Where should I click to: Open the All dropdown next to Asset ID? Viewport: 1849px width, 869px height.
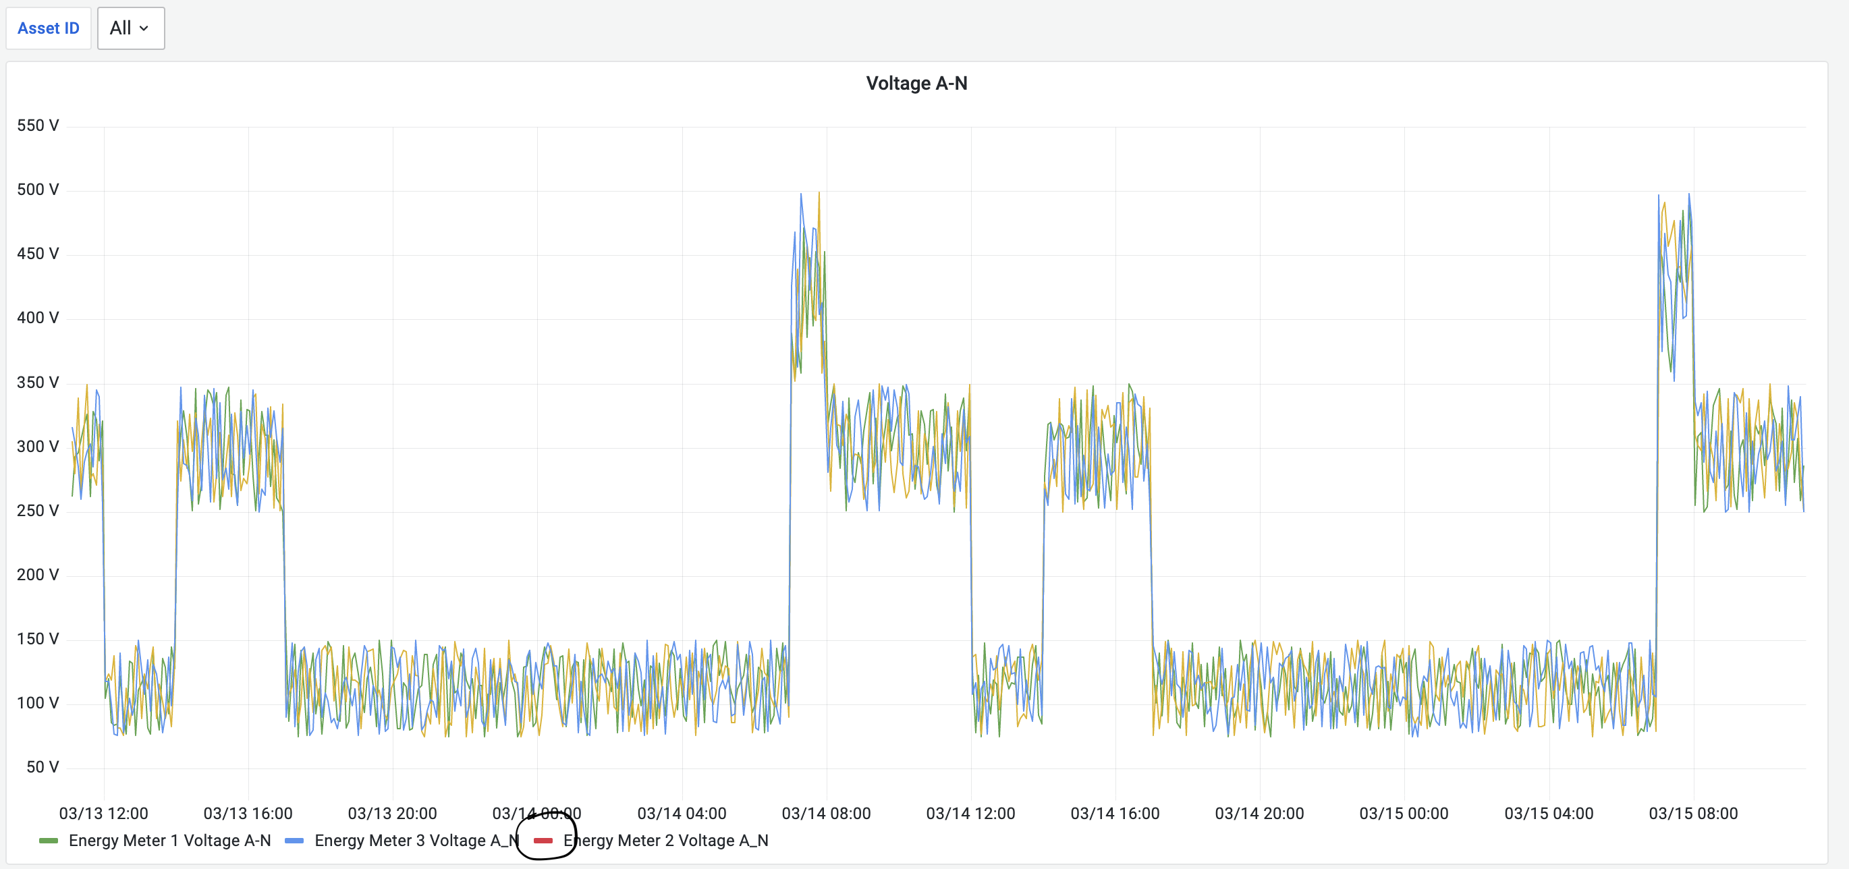click(131, 28)
